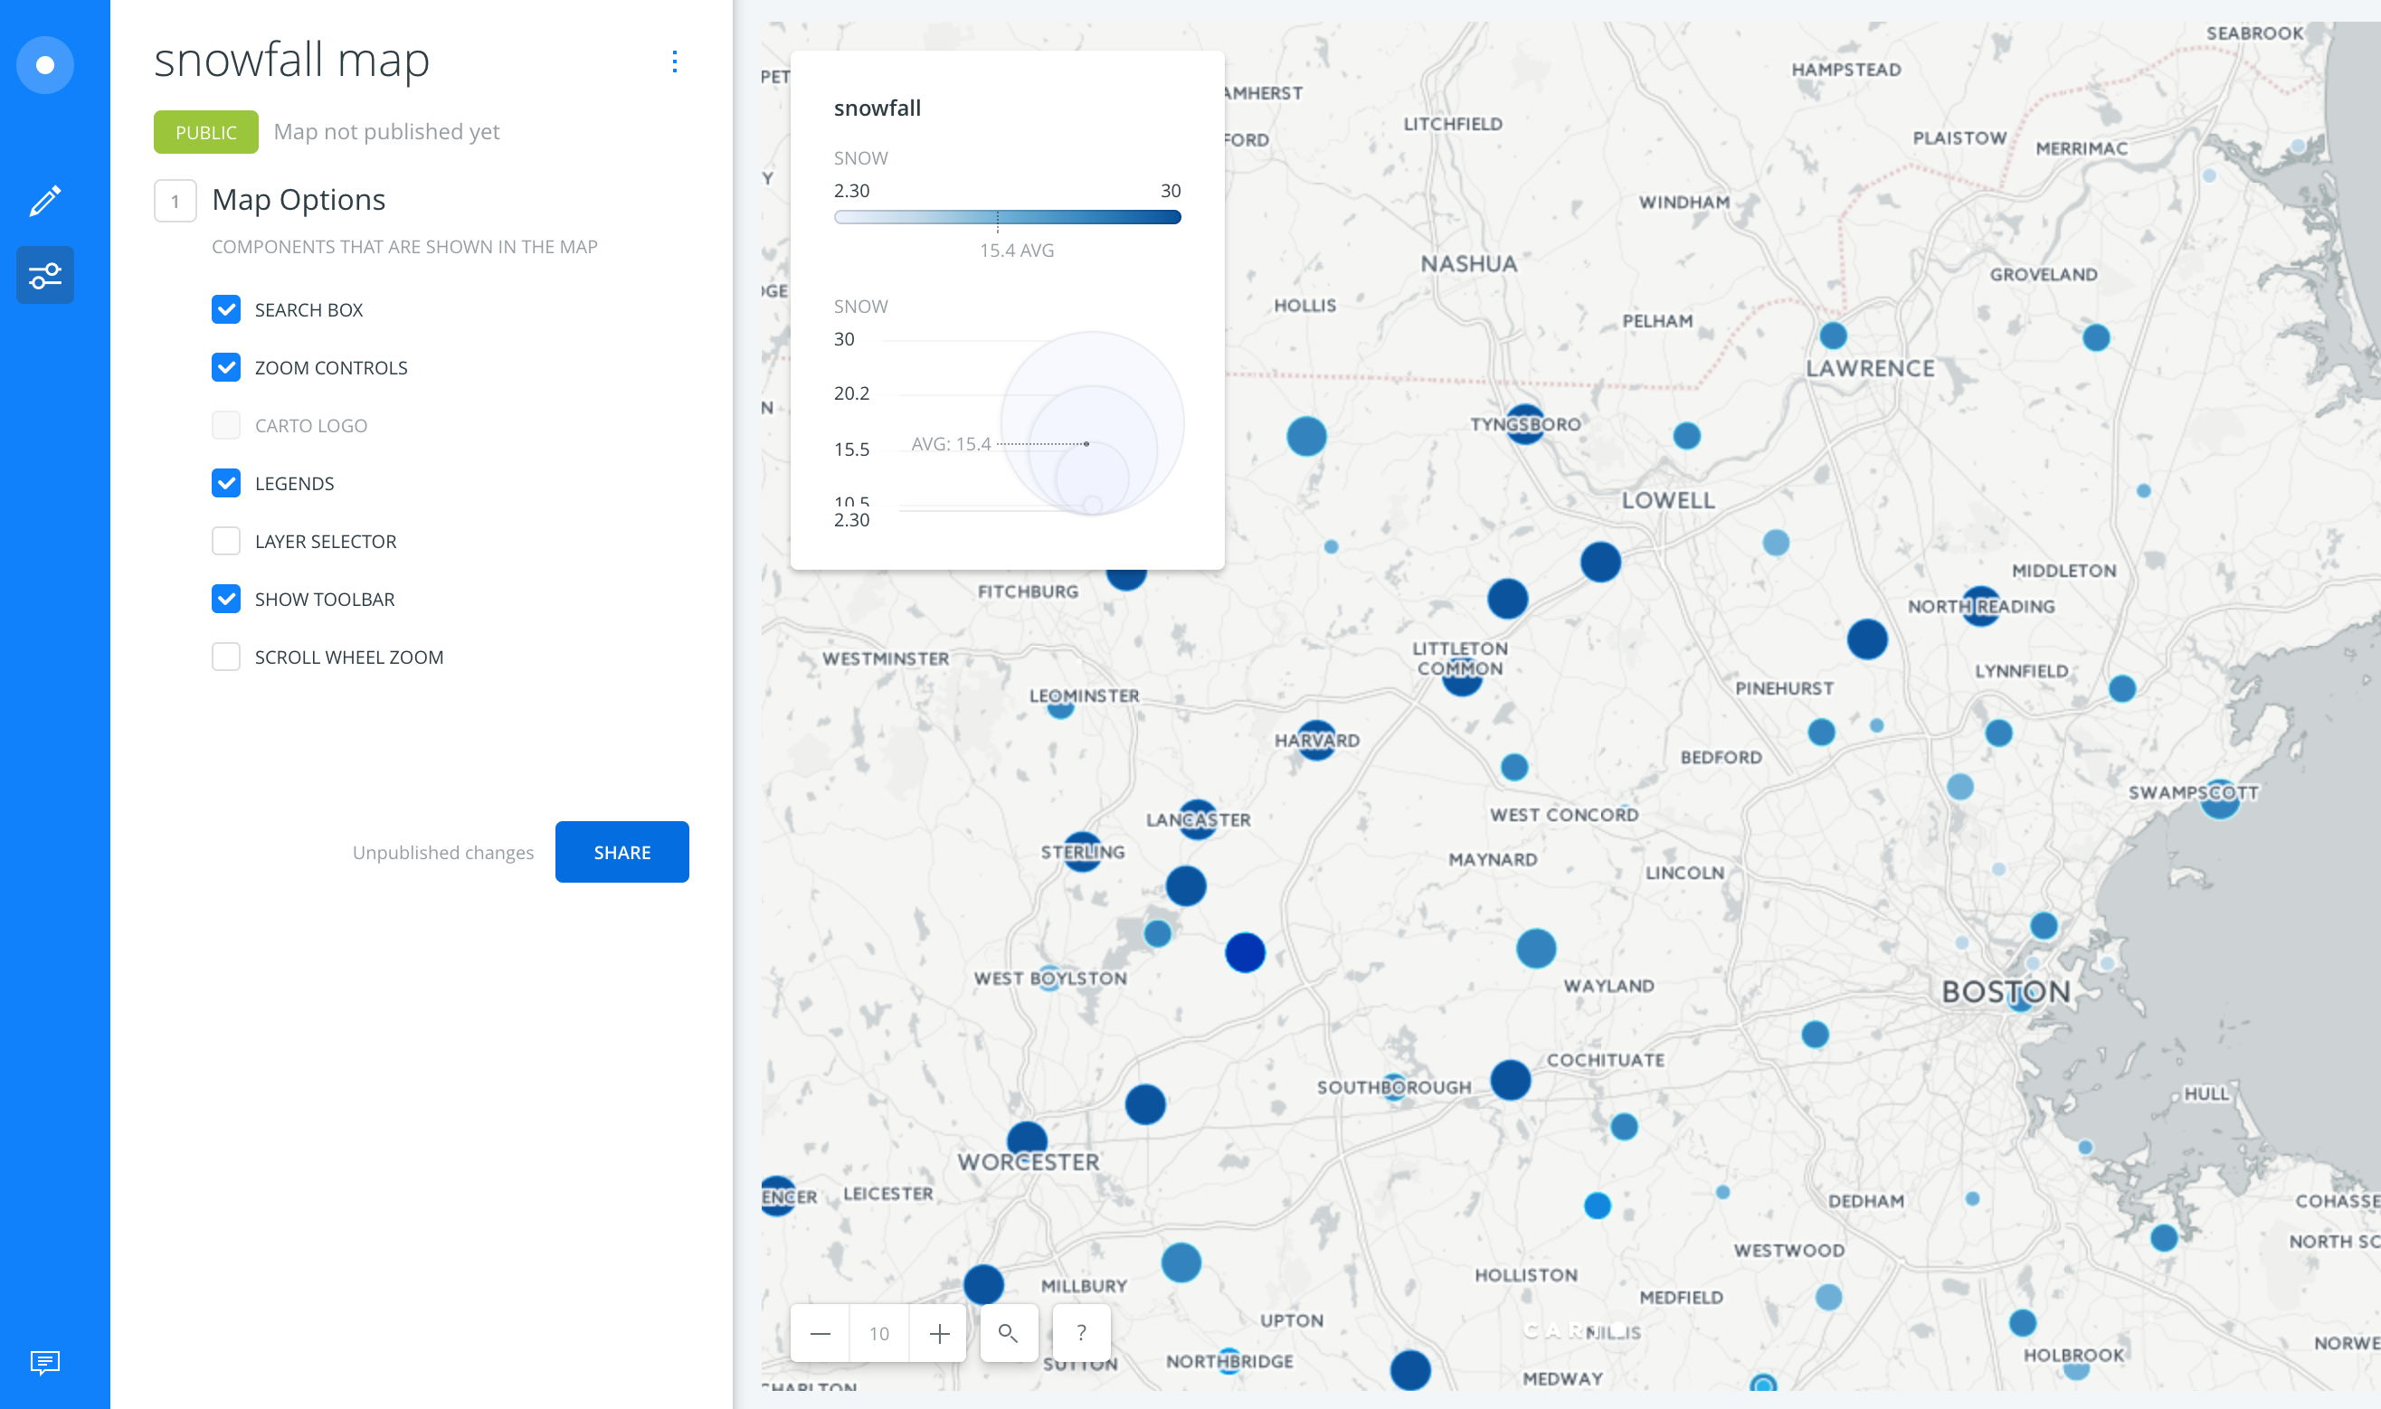Screen dimensions: 2381x1409
Task: Open the feedback chat icon
Action: click(44, 1363)
